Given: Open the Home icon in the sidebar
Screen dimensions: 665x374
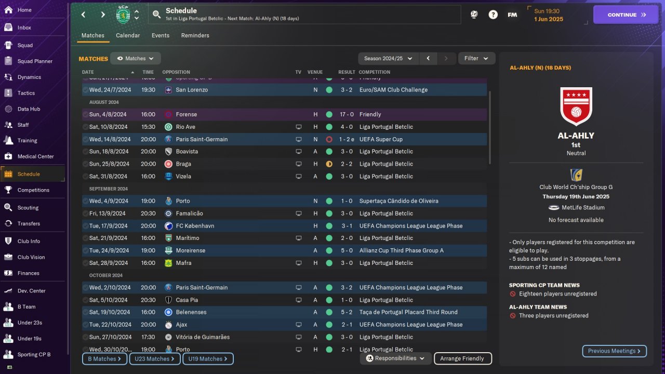Looking at the screenshot, I should (8, 10).
